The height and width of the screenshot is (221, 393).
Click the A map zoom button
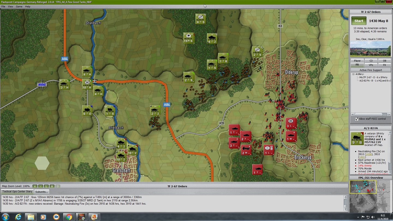(52, 186)
